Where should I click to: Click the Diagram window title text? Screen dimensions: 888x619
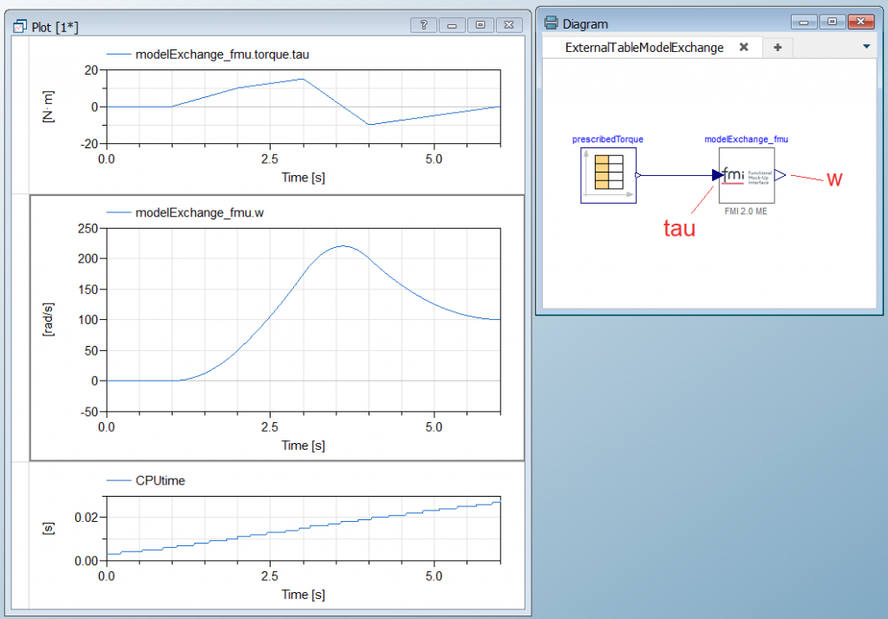[585, 23]
